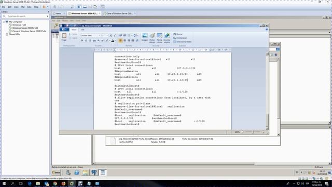Image resolution: width=332 pixels, height=187 pixels.
Task: Click Seleccionar todo in WordPad
Action: (182, 42)
